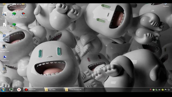Screen dimensions: 172x97
Task: Switch to the Bandicam taskbar window
Action: point(33,90)
